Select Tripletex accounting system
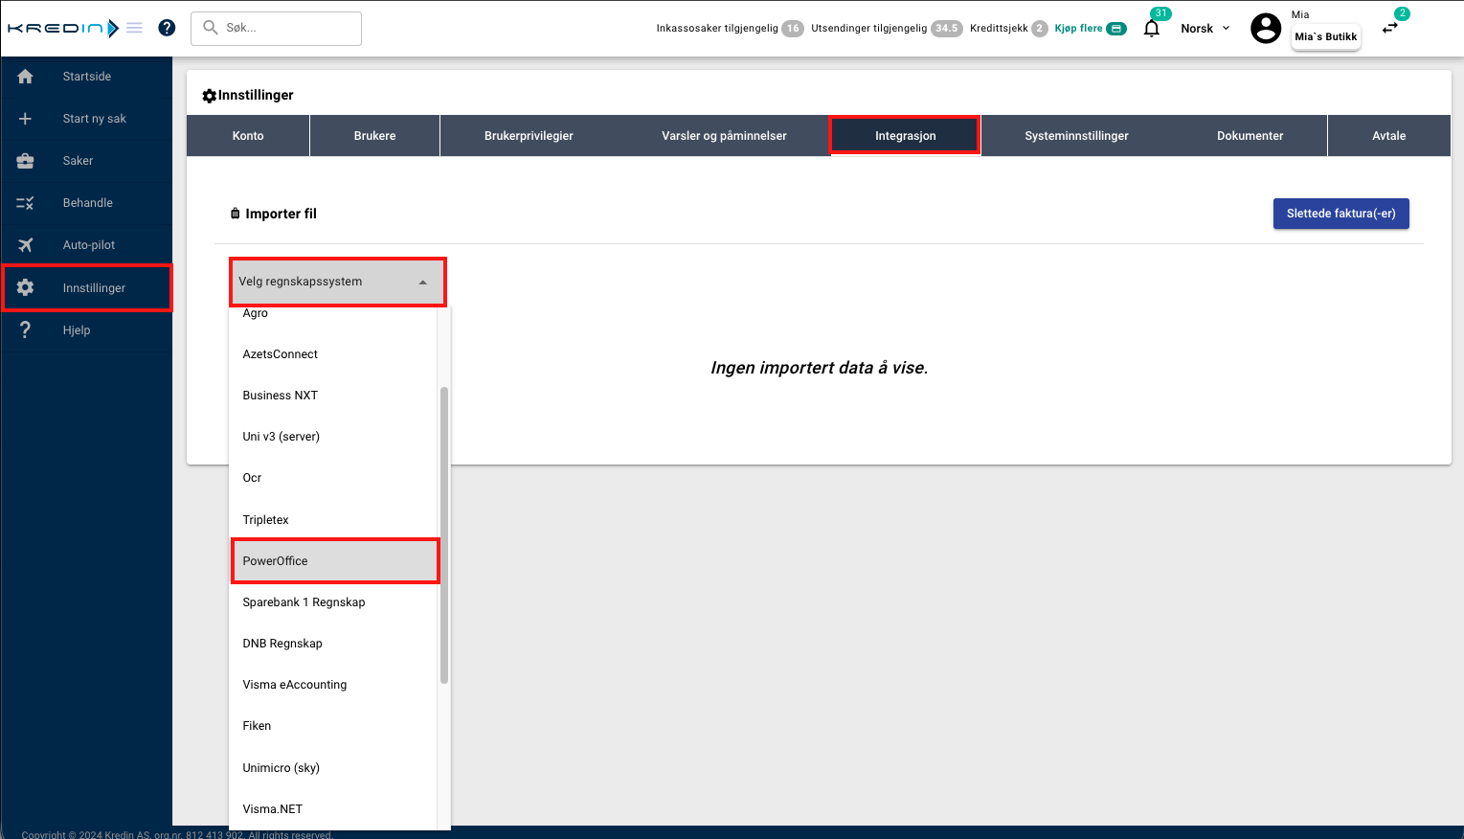This screenshot has height=839, width=1464. pyautogui.click(x=333, y=520)
